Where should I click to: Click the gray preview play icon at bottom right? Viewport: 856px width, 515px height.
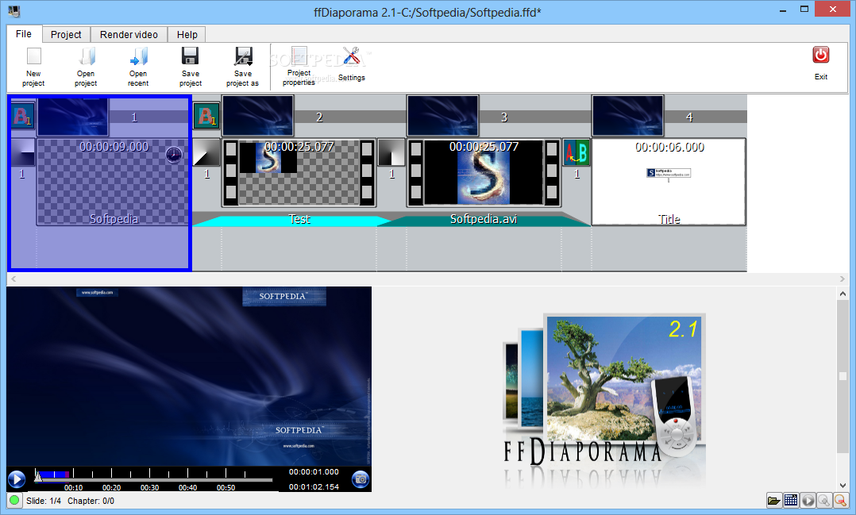click(x=808, y=500)
